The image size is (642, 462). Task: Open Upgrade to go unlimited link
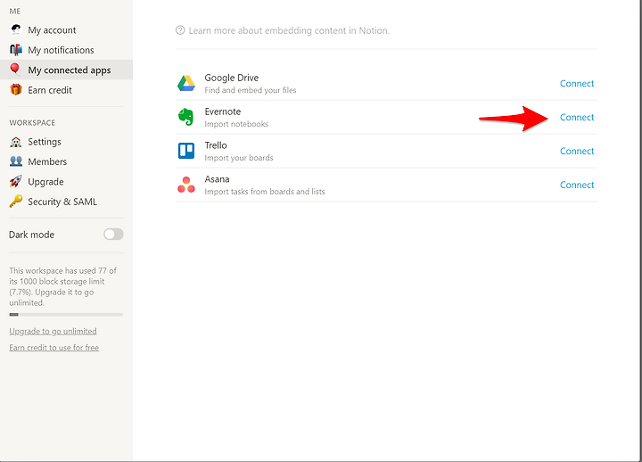(53, 331)
